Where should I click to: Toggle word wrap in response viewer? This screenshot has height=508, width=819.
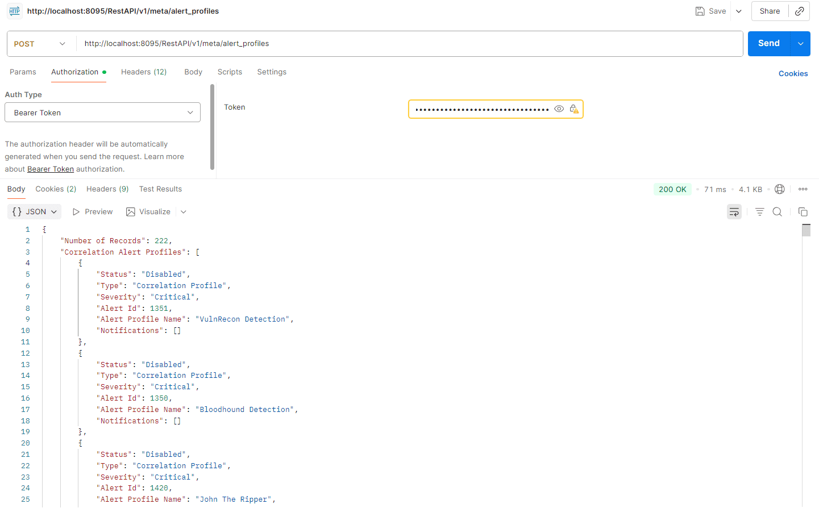[734, 211]
